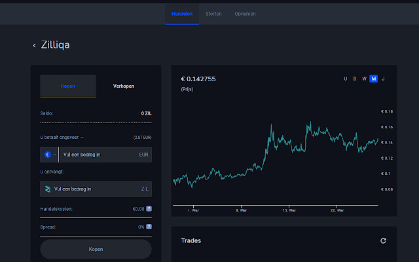Open the Opnemen tab

pyautogui.click(x=245, y=14)
